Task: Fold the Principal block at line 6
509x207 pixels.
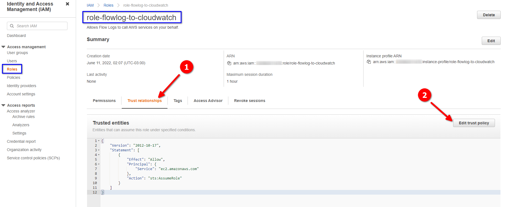Action: tap(99, 164)
